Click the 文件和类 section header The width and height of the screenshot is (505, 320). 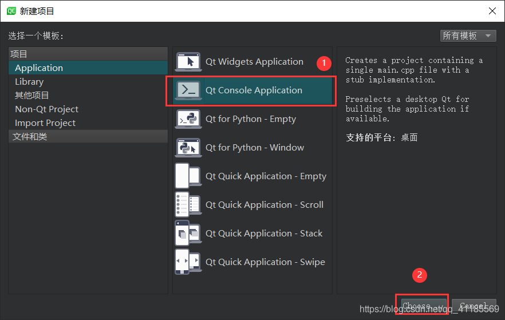[x=88, y=136]
